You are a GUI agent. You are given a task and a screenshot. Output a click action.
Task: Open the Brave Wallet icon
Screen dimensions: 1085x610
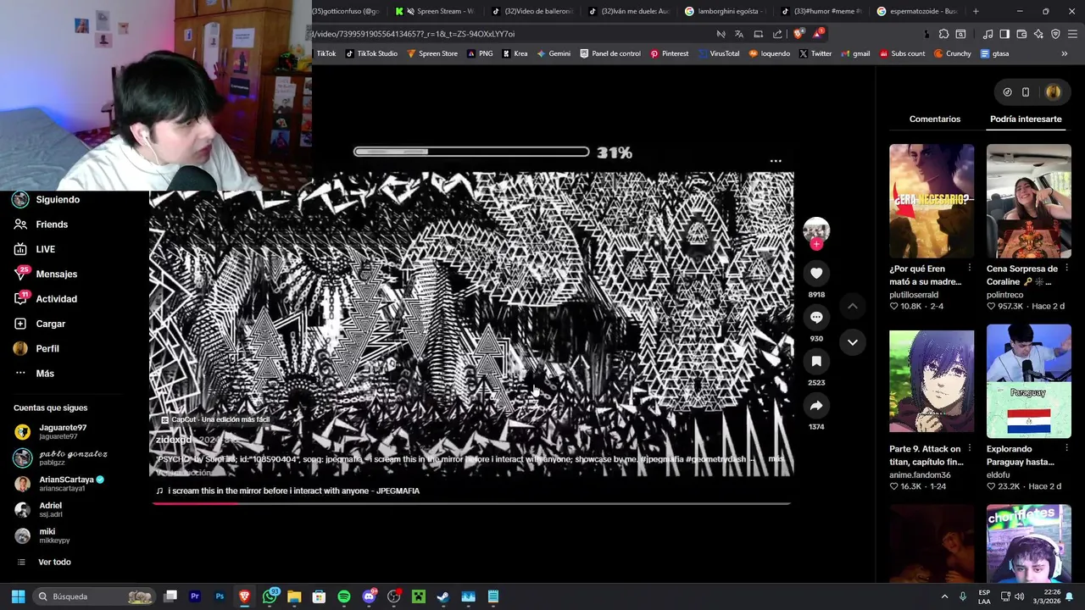tap(1021, 34)
